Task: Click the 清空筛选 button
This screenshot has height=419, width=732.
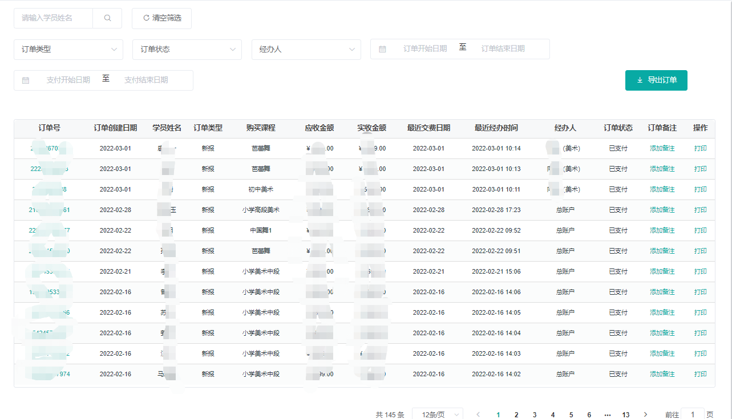Action: (161, 18)
